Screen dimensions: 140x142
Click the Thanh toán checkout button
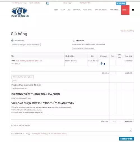(126, 139)
